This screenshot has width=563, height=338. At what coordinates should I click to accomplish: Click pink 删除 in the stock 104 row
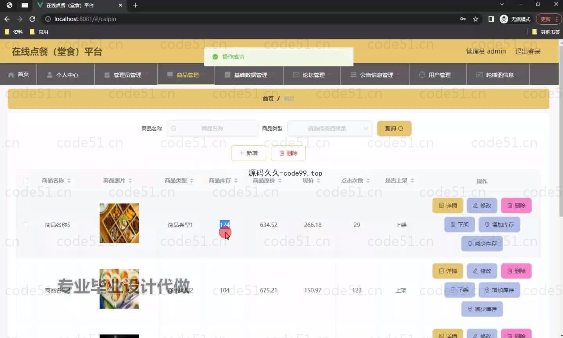click(516, 271)
